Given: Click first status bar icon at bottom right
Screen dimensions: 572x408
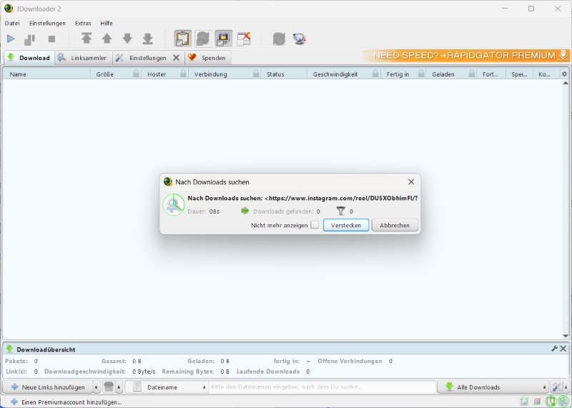Looking at the screenshot, I should (x=524, y=402).
